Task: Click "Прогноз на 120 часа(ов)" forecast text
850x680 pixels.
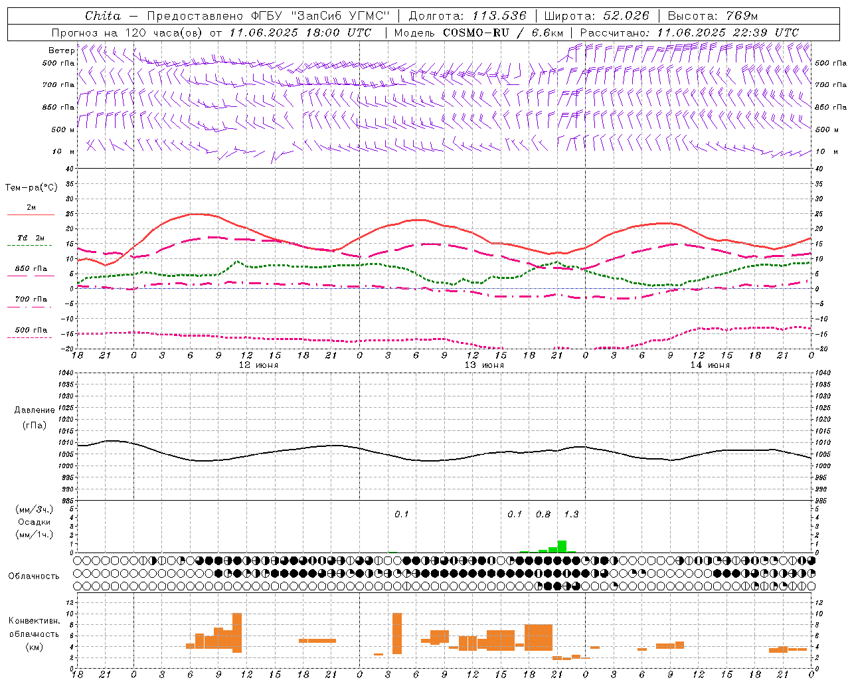Action: click(128, 33)
